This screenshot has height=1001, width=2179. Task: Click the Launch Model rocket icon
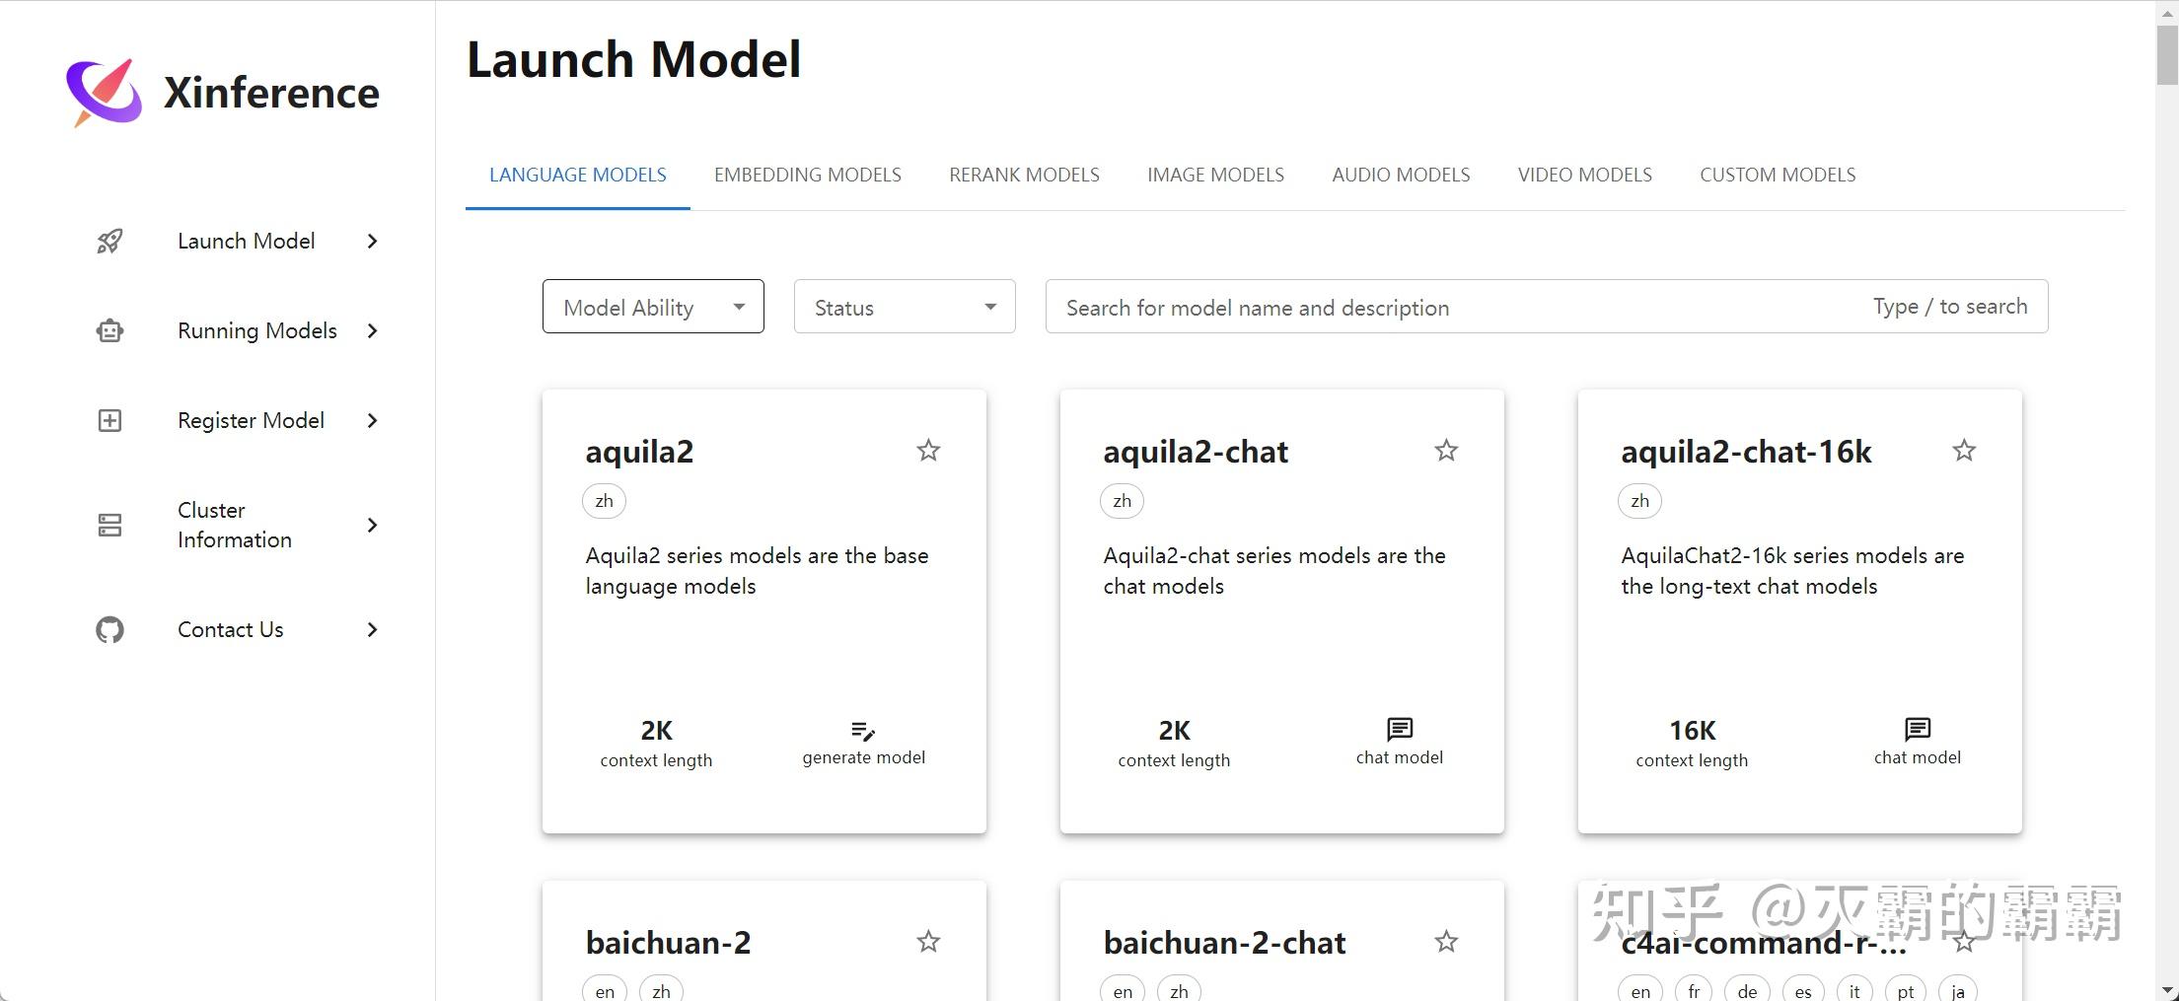click(109, 242)
